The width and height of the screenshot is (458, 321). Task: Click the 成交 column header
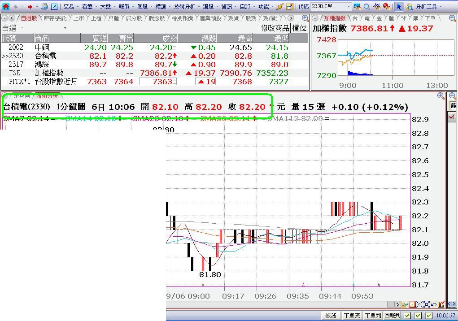156,38
